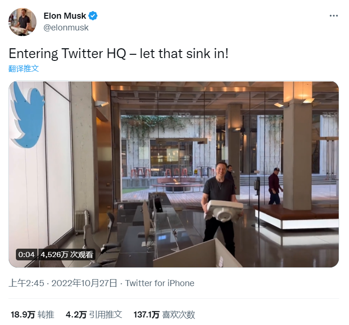Show the 137.1万 喜欢次数 likes list
349x325 pixels.
click(164, 315)
